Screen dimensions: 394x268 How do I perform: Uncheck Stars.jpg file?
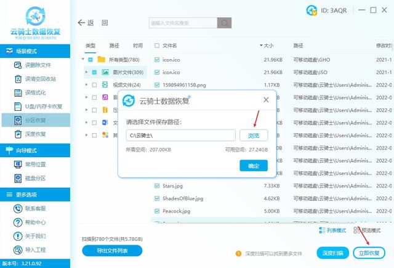click(x=157, y=186)
